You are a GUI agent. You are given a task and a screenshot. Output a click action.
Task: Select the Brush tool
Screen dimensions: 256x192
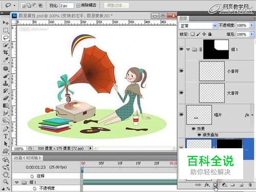(x=6, y=76)
